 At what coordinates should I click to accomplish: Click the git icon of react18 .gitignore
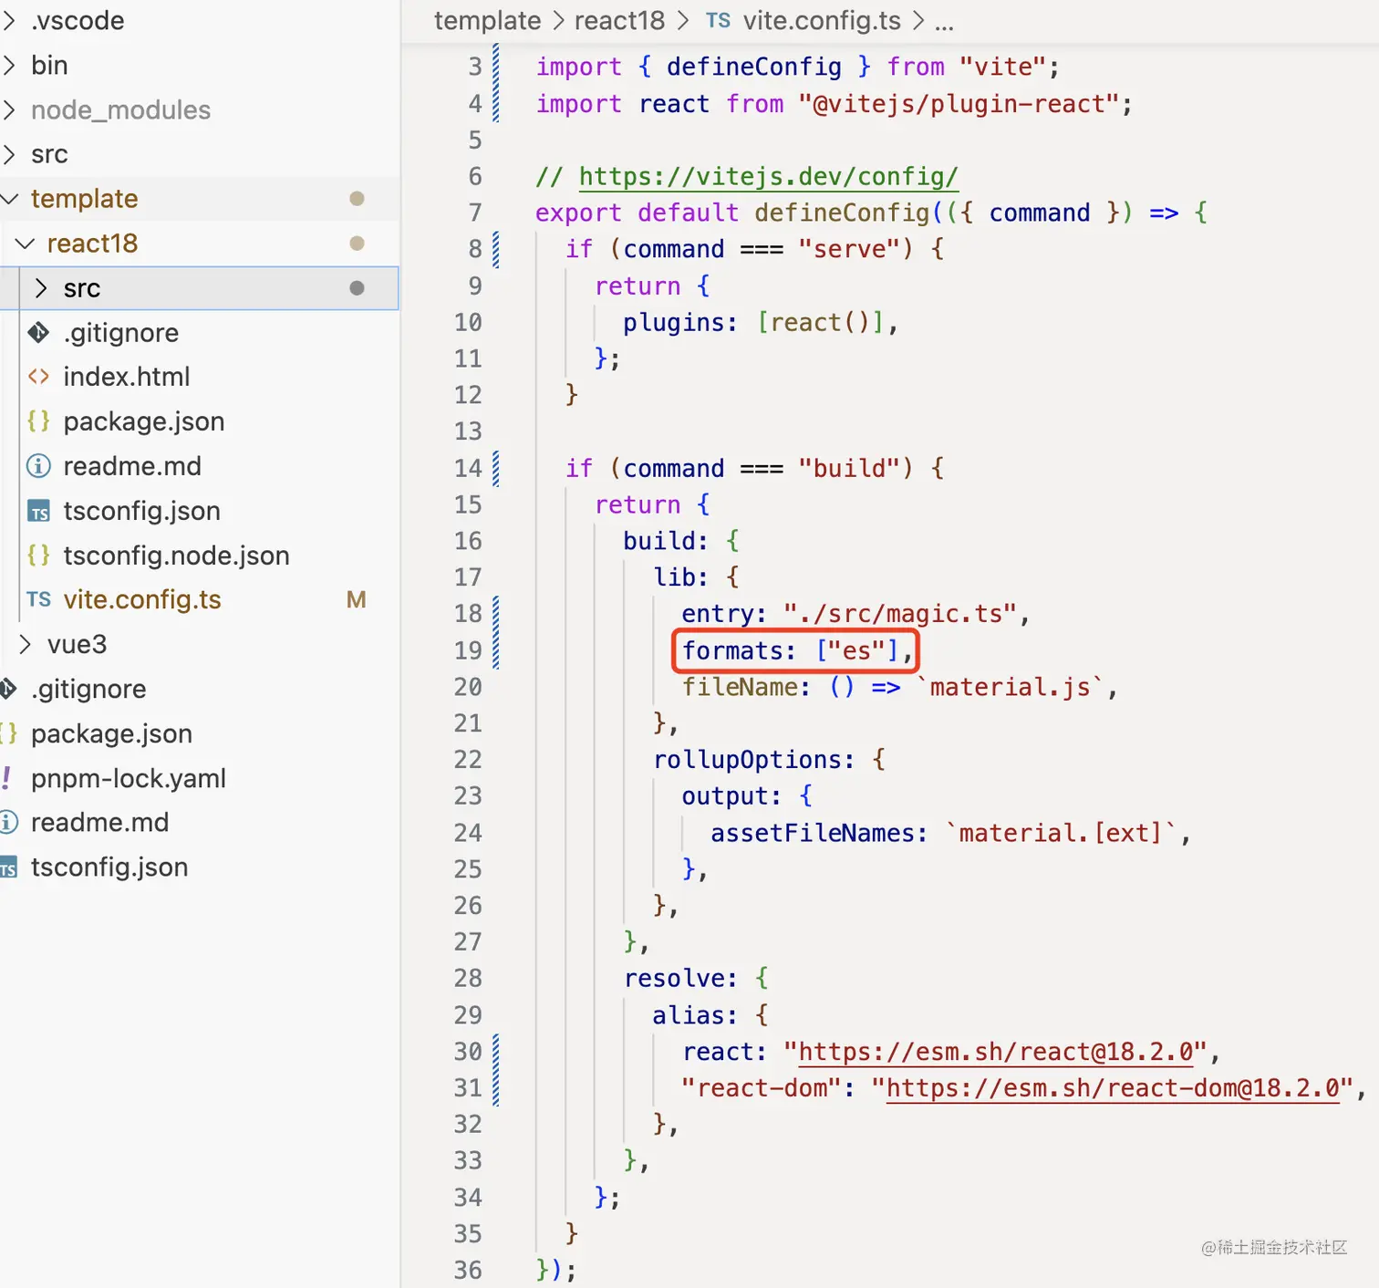click(x=38, y=332)
